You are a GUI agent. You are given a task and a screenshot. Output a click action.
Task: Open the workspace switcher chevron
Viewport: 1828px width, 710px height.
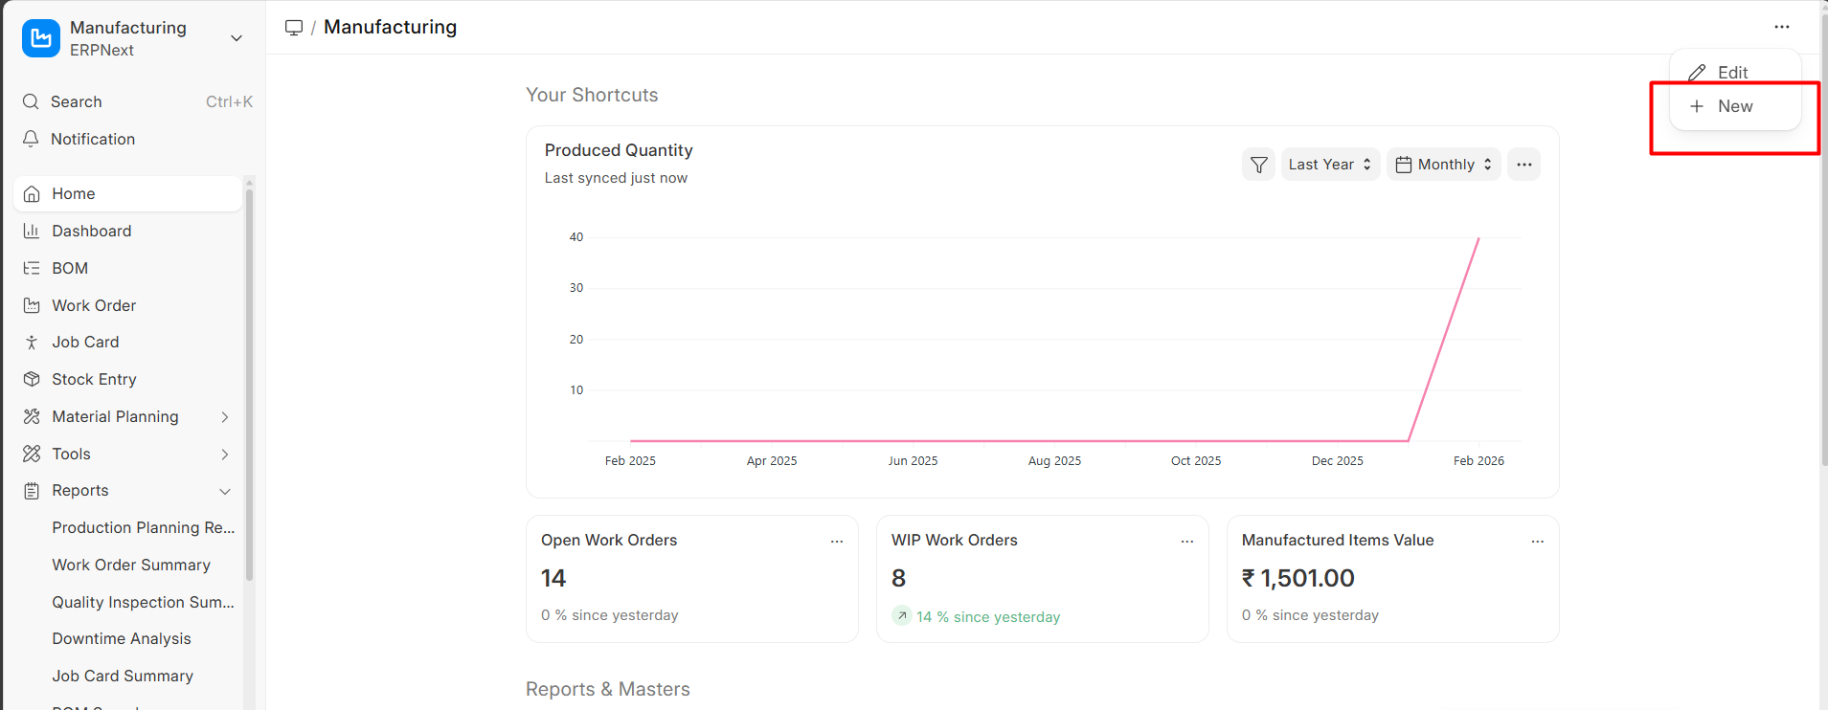click(x=237, y=38)
